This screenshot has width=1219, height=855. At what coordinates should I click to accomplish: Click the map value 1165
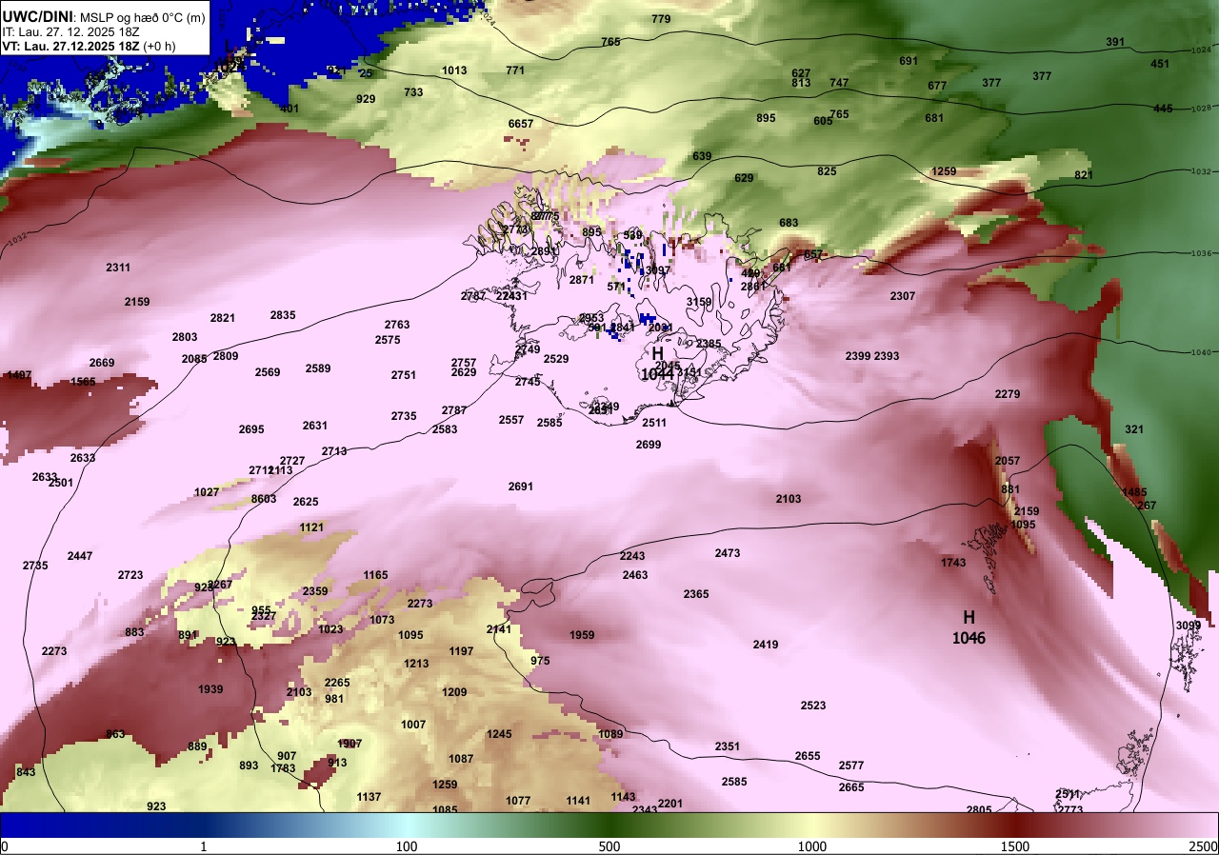coord(375,575)
